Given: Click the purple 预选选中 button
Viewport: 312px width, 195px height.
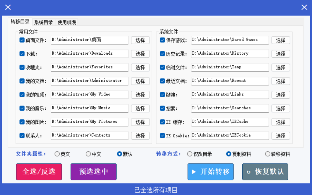Looking at the screenshot, I should (x=94, y=172).
